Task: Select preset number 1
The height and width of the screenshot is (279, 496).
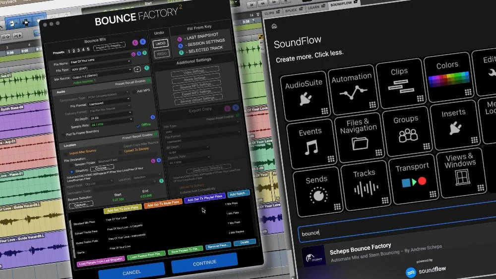Action: (68, 51)
